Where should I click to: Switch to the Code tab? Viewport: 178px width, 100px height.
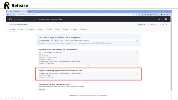point(13,29)
